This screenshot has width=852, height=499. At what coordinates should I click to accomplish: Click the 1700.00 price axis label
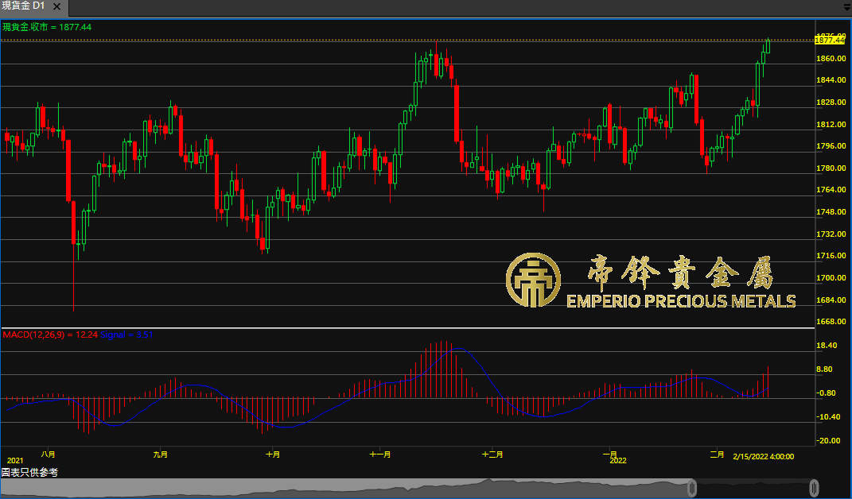tap(831, 278)
